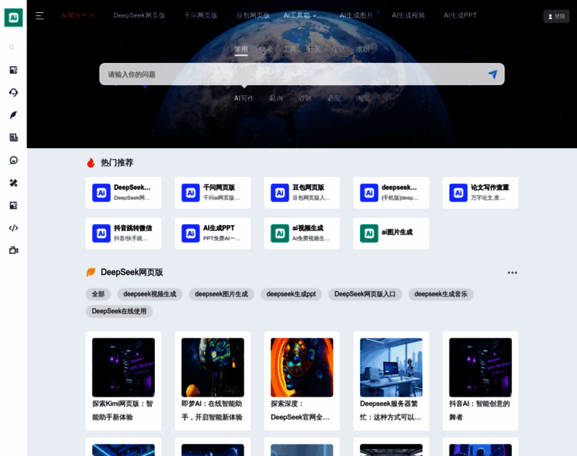Click the 千问网页版 card AI icon

pyautogui.click(x=191, y=192)
